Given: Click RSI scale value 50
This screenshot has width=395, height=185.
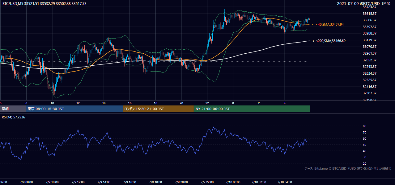Looking at the screenshot, I should (x=364, y=145).
